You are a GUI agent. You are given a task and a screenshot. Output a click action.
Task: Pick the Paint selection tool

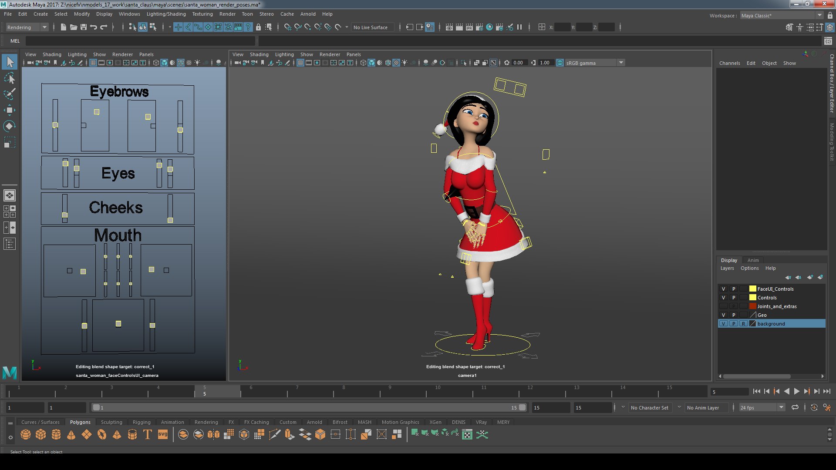pos(10,94)
